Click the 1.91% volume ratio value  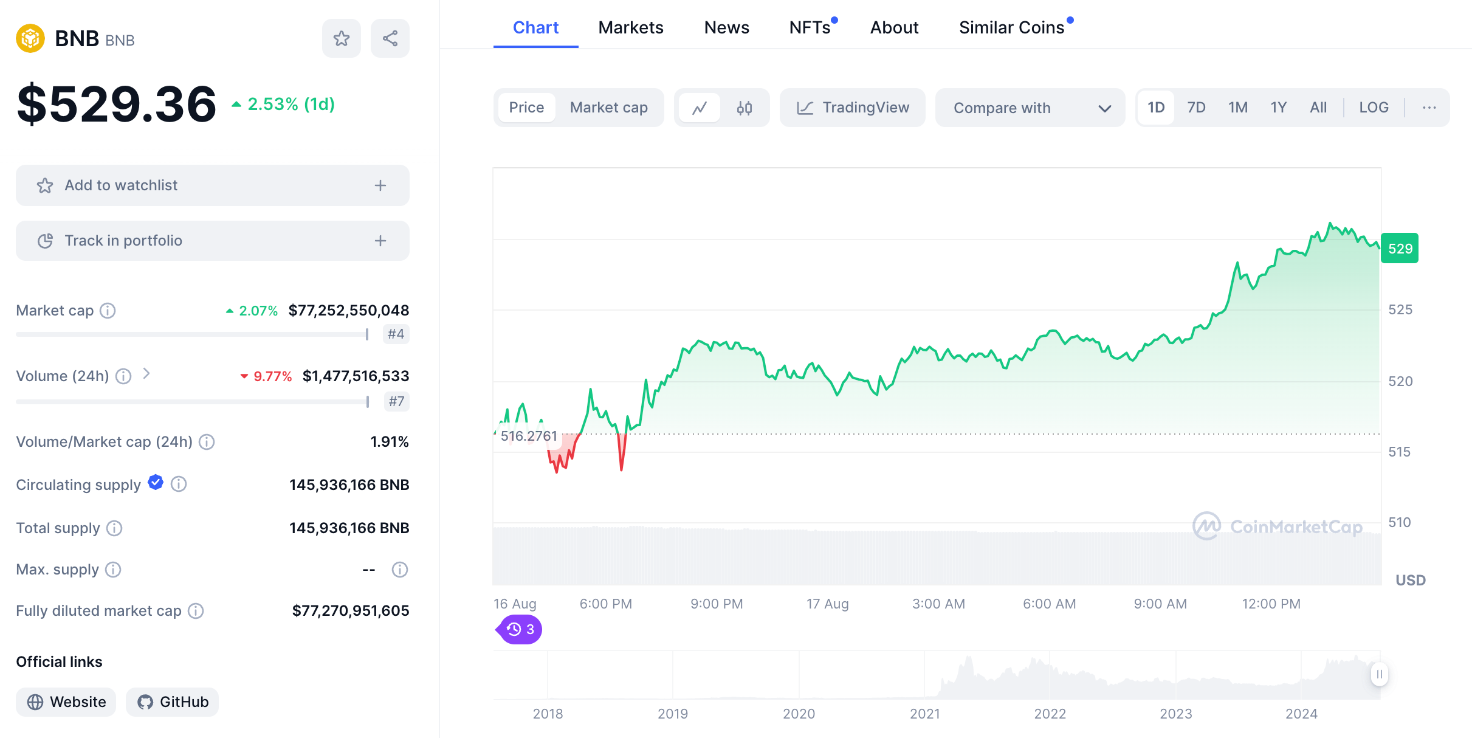pyautogui.click(x=390, y=442)
